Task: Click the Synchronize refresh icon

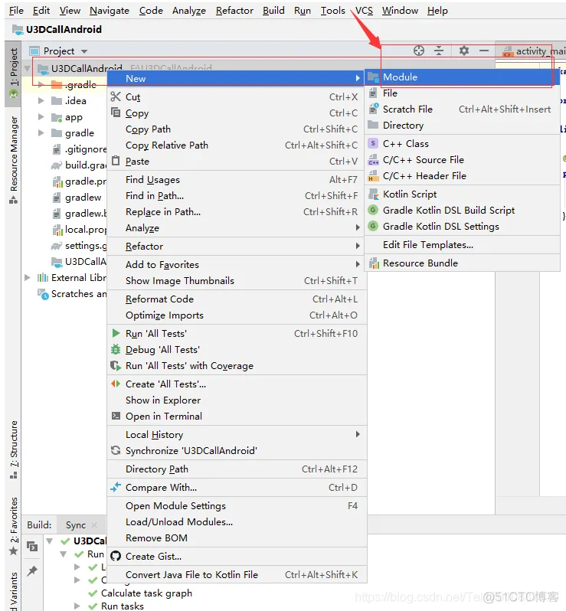Action: click(x=116, y=450)
